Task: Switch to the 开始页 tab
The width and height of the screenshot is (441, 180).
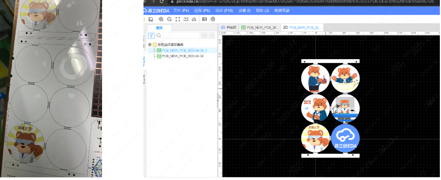Action: [229, 27]
